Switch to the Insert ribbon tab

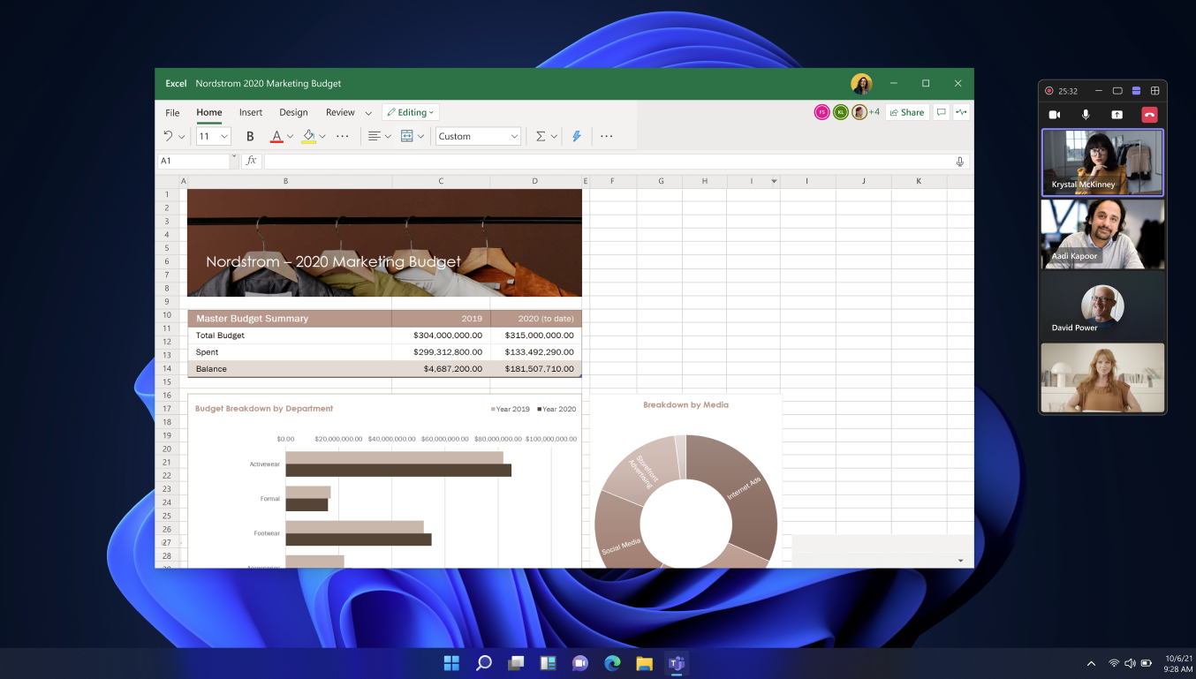pos(251,112)
